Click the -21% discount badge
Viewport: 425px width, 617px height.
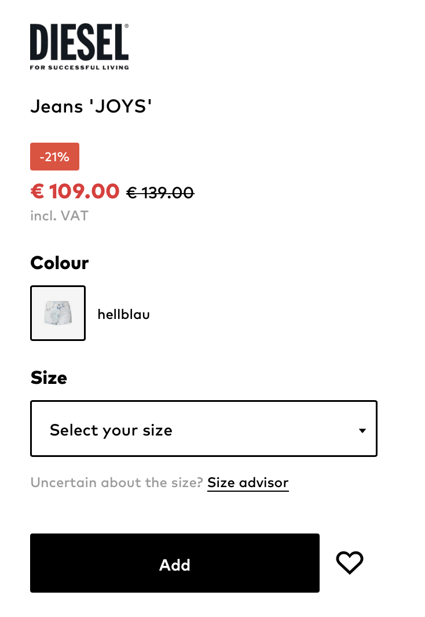54,157
